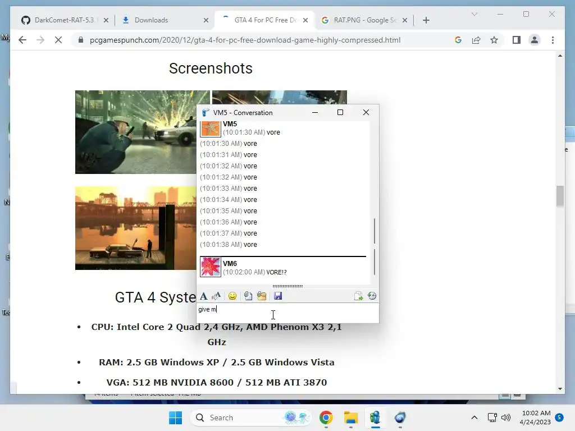The image size is (575, 431).
Task: Minimize the VM5 Conversation window
Action: point(315,112)
